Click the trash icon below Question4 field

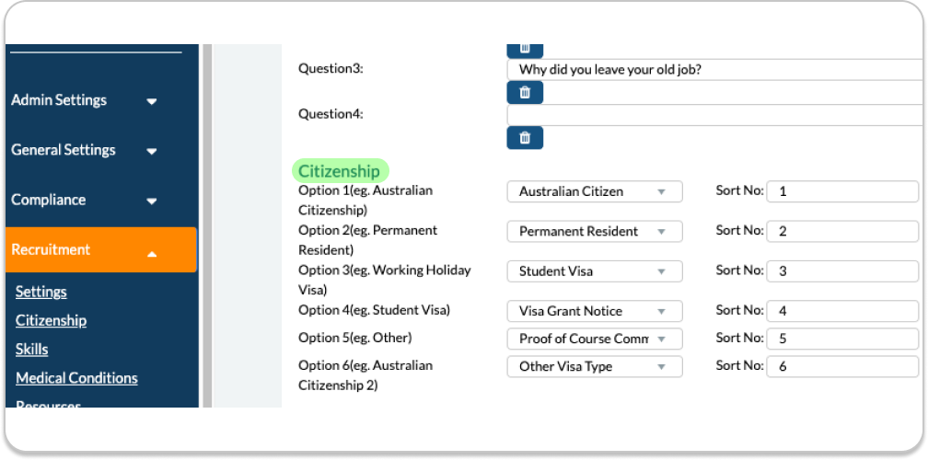tap(525, 138)
